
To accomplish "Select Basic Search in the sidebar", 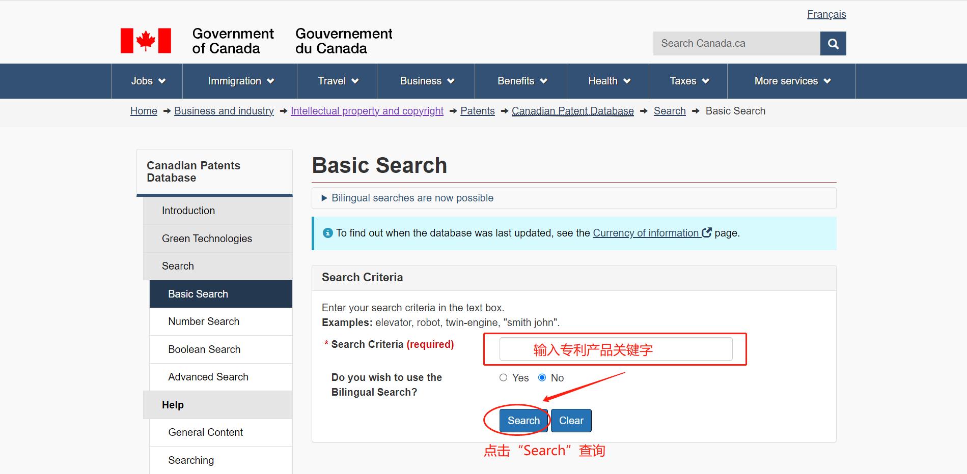I will pos(221,294).
